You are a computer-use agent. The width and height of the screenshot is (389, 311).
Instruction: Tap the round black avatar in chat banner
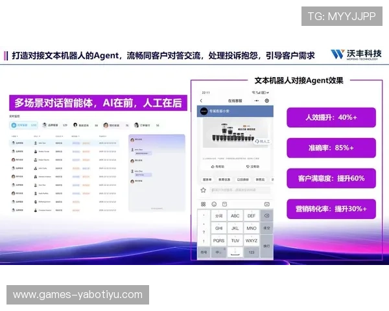pyautogui.click(x=204, y=111)
